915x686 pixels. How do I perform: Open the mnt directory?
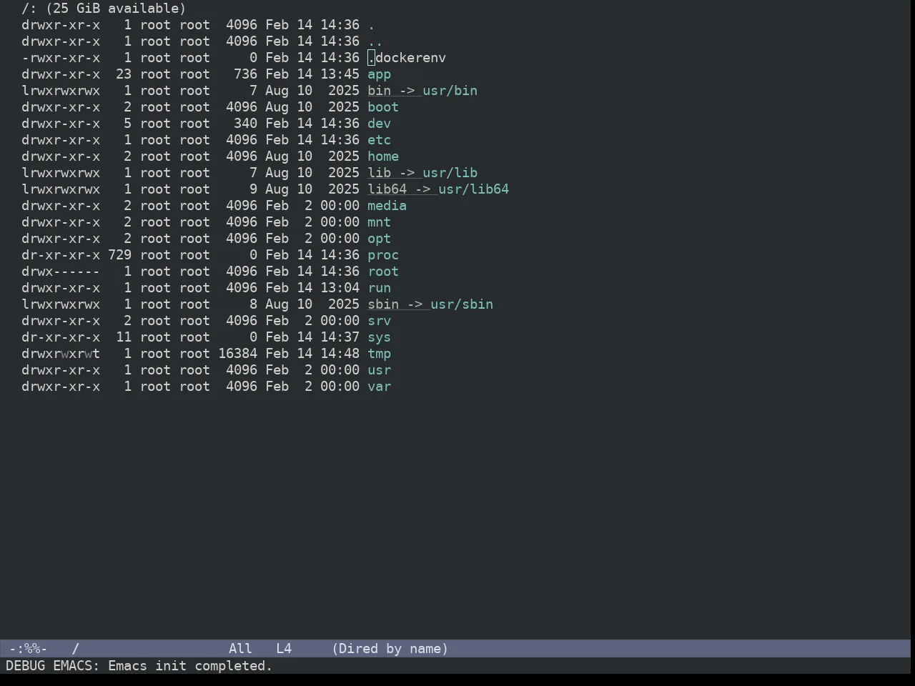(379, 222)
